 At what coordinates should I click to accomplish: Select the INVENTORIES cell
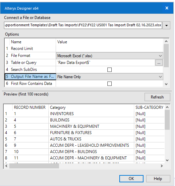[91, 114]
